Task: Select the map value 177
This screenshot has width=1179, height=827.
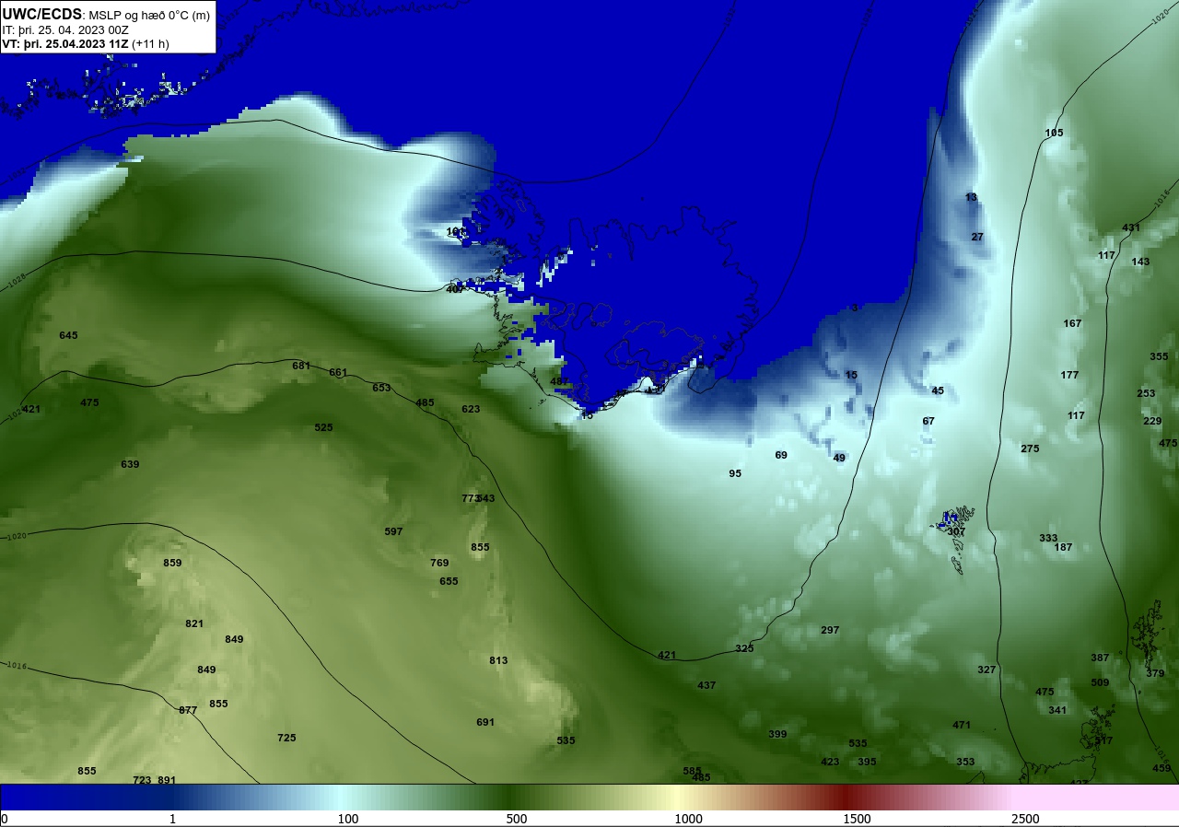Action: click(1069, 375)
